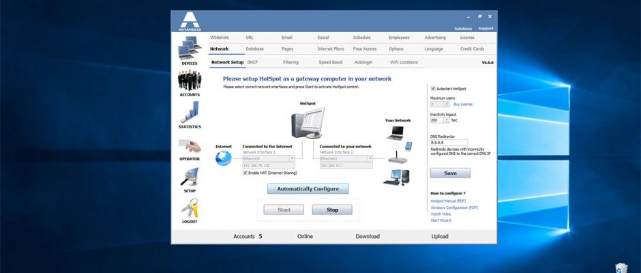This screenshot has height=273, width=641.
Task: Switch to the Language tab
Action: (x=434, y=48)
